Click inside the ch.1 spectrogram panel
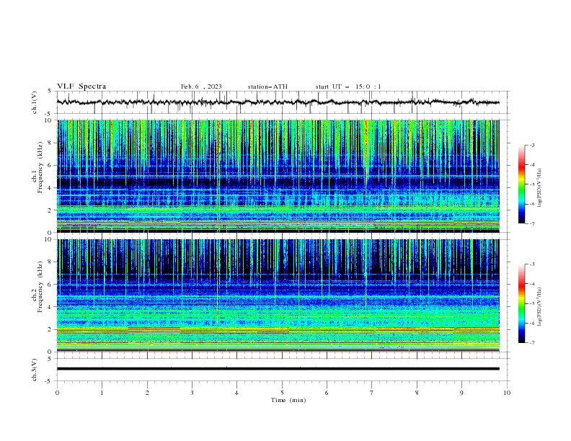 (278, 176)
